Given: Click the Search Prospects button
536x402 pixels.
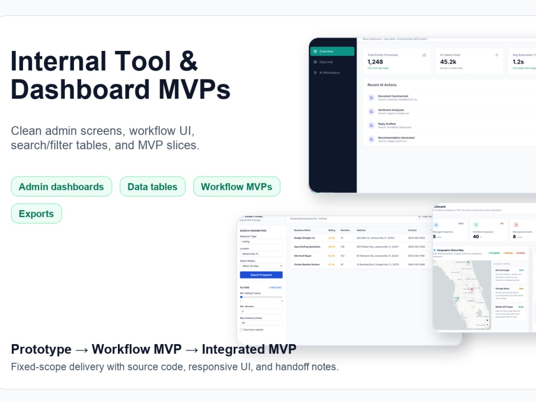Looking at the screenshot, I should pyautogui.click(x=261, y=275).
